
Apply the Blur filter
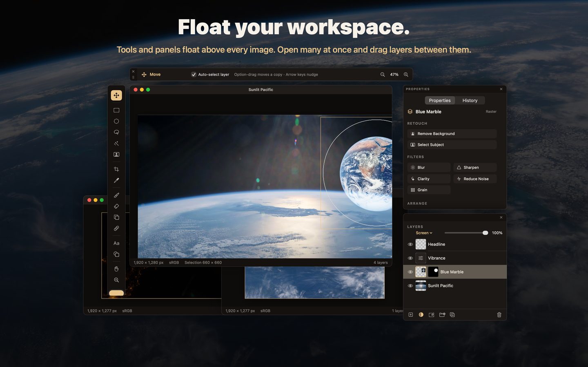coord(429,168)
